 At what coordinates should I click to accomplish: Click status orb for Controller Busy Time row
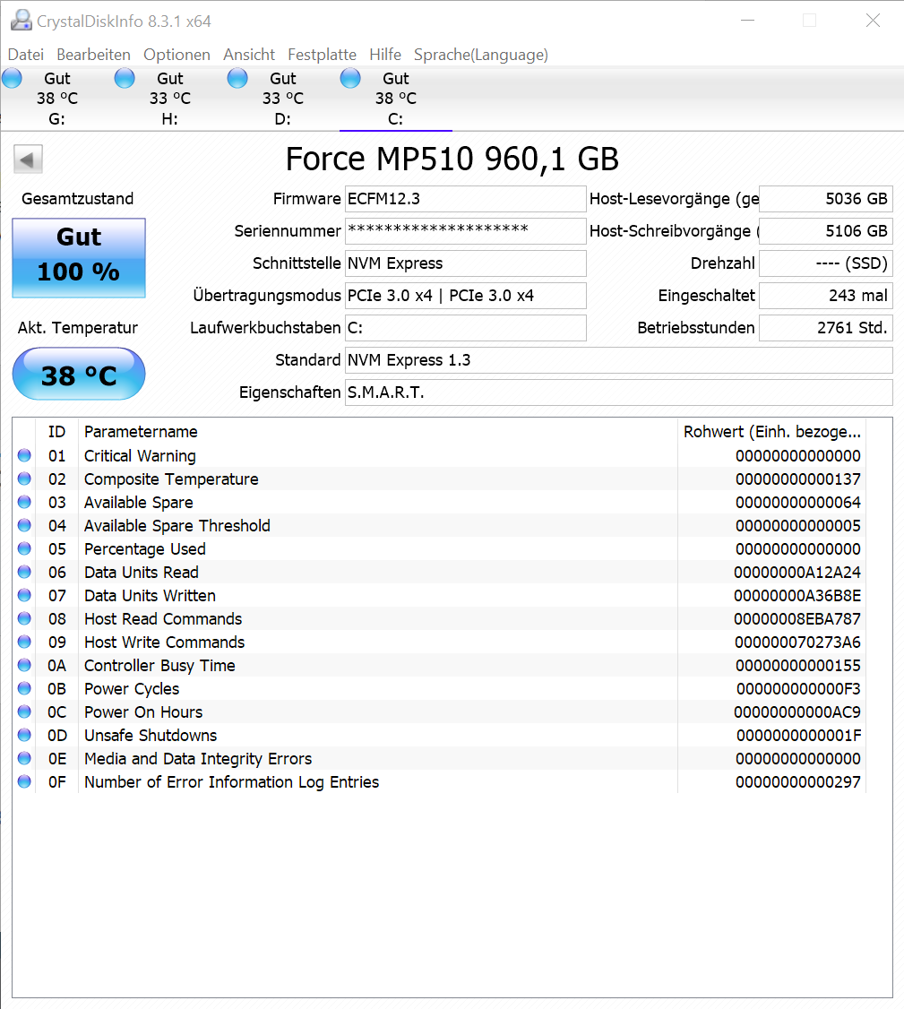coord(24,666)
